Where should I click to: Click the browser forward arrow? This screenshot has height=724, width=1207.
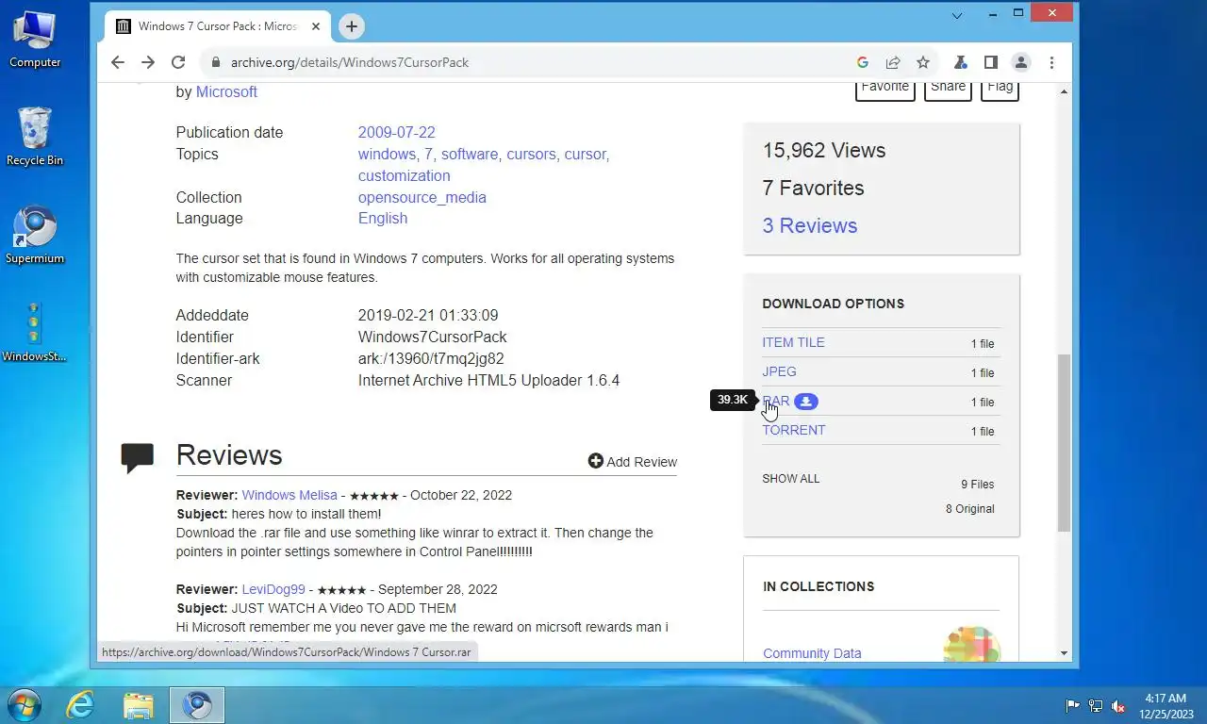[147, 62]
